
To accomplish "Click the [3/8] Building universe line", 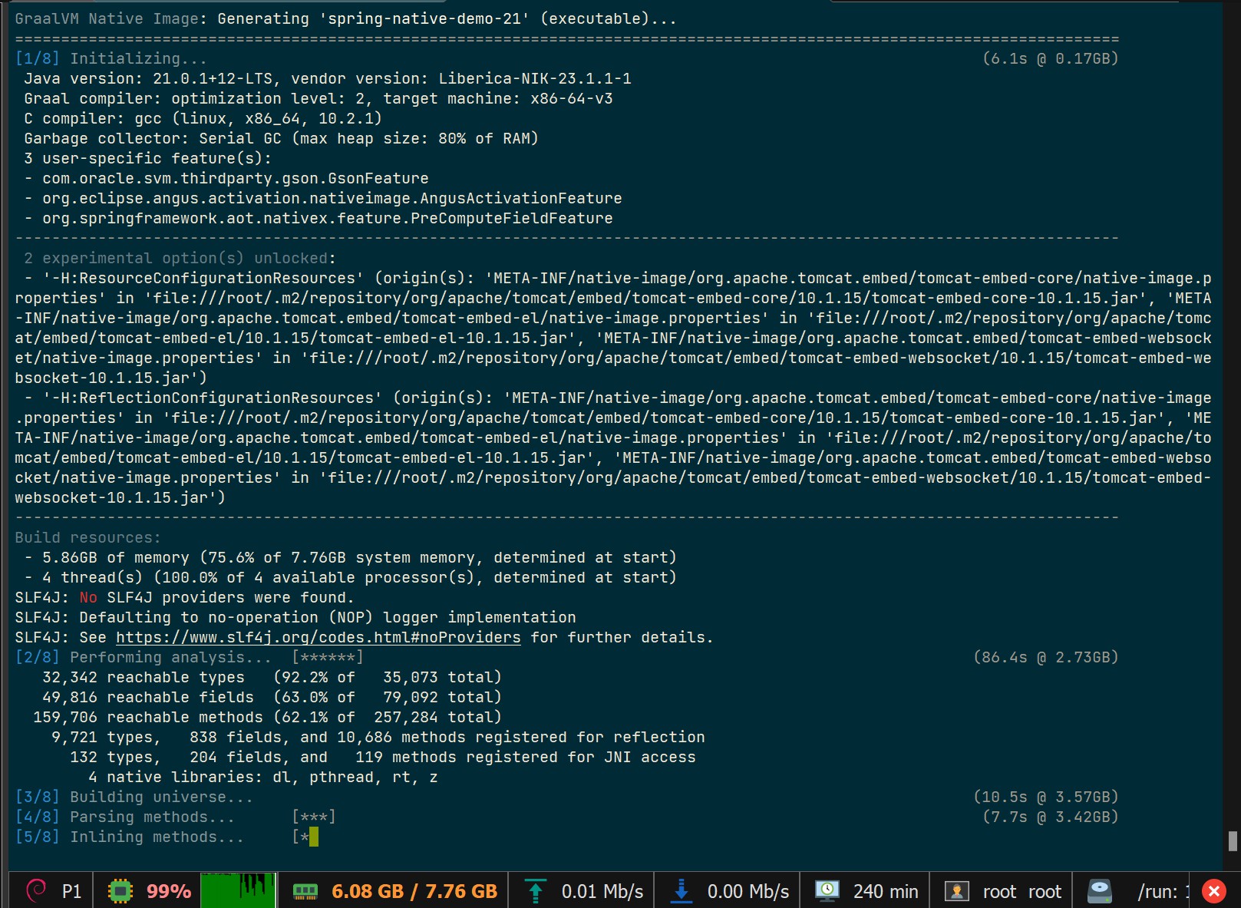I will click(x=134, y=797).
